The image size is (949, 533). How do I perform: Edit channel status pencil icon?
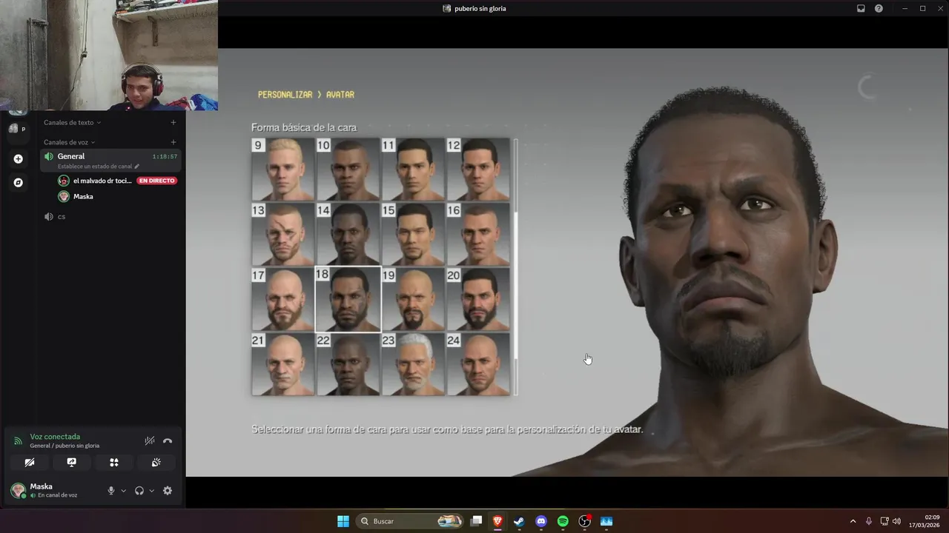click(x=136, y=167)
